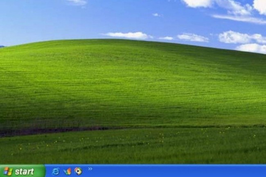The width and height of the screenshot is (266, 177).
Task: Select the round orange play-button icon
Action: [x=78, y=171]
